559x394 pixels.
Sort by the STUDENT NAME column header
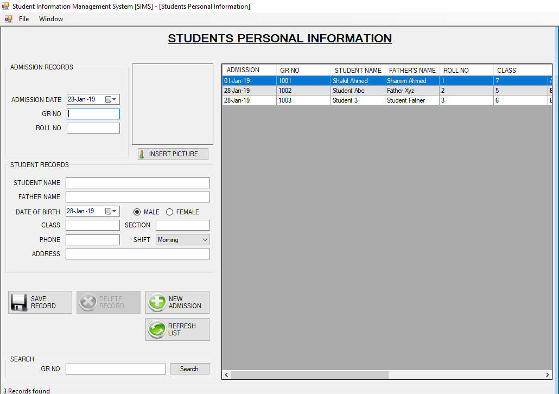pyautogui.click(x=358, y=70)
